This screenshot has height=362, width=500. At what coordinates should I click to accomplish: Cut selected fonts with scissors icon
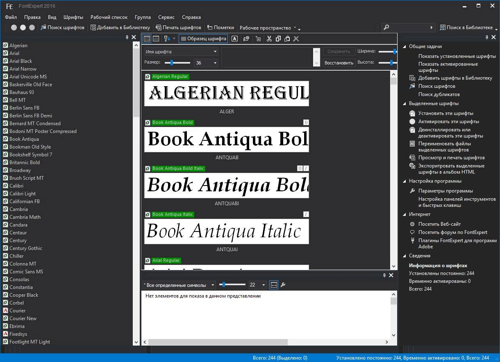(269, 39)
